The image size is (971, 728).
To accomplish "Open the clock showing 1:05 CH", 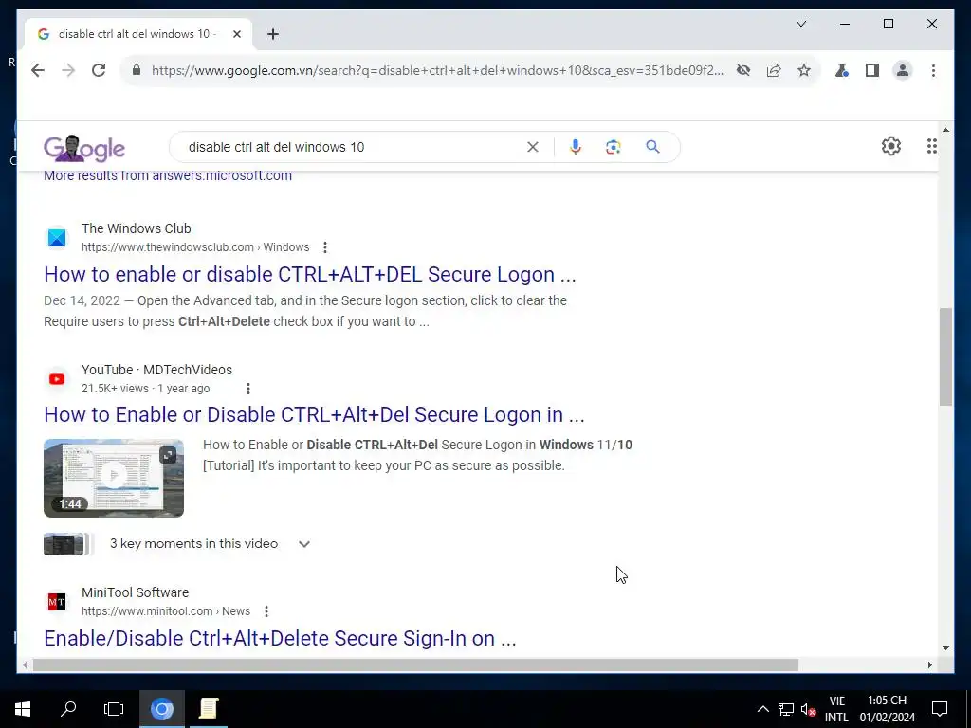I will pyautogui.click(x=887, y=709).
